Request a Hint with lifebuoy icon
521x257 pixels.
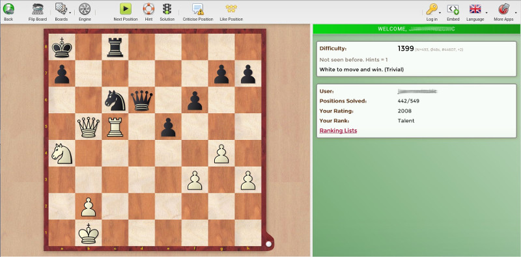[x=148, y=9]
